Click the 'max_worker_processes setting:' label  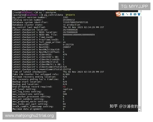point(32,97)
